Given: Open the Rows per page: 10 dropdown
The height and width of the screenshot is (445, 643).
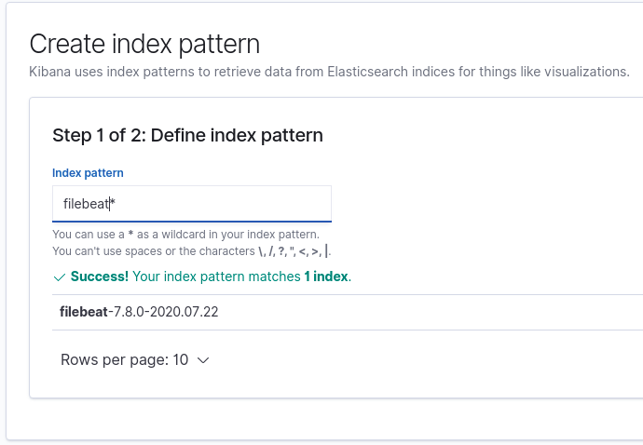Looking at the screenshot, I should pos(135,359).
